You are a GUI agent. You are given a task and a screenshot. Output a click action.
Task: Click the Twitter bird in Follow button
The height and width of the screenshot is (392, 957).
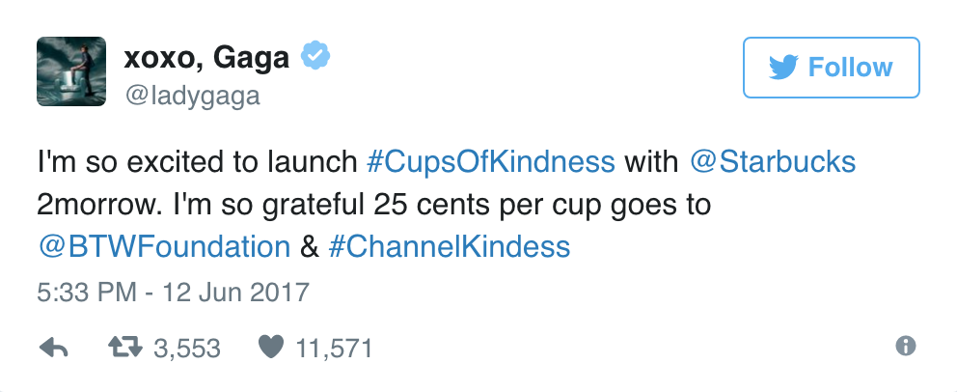pos(783,68)
